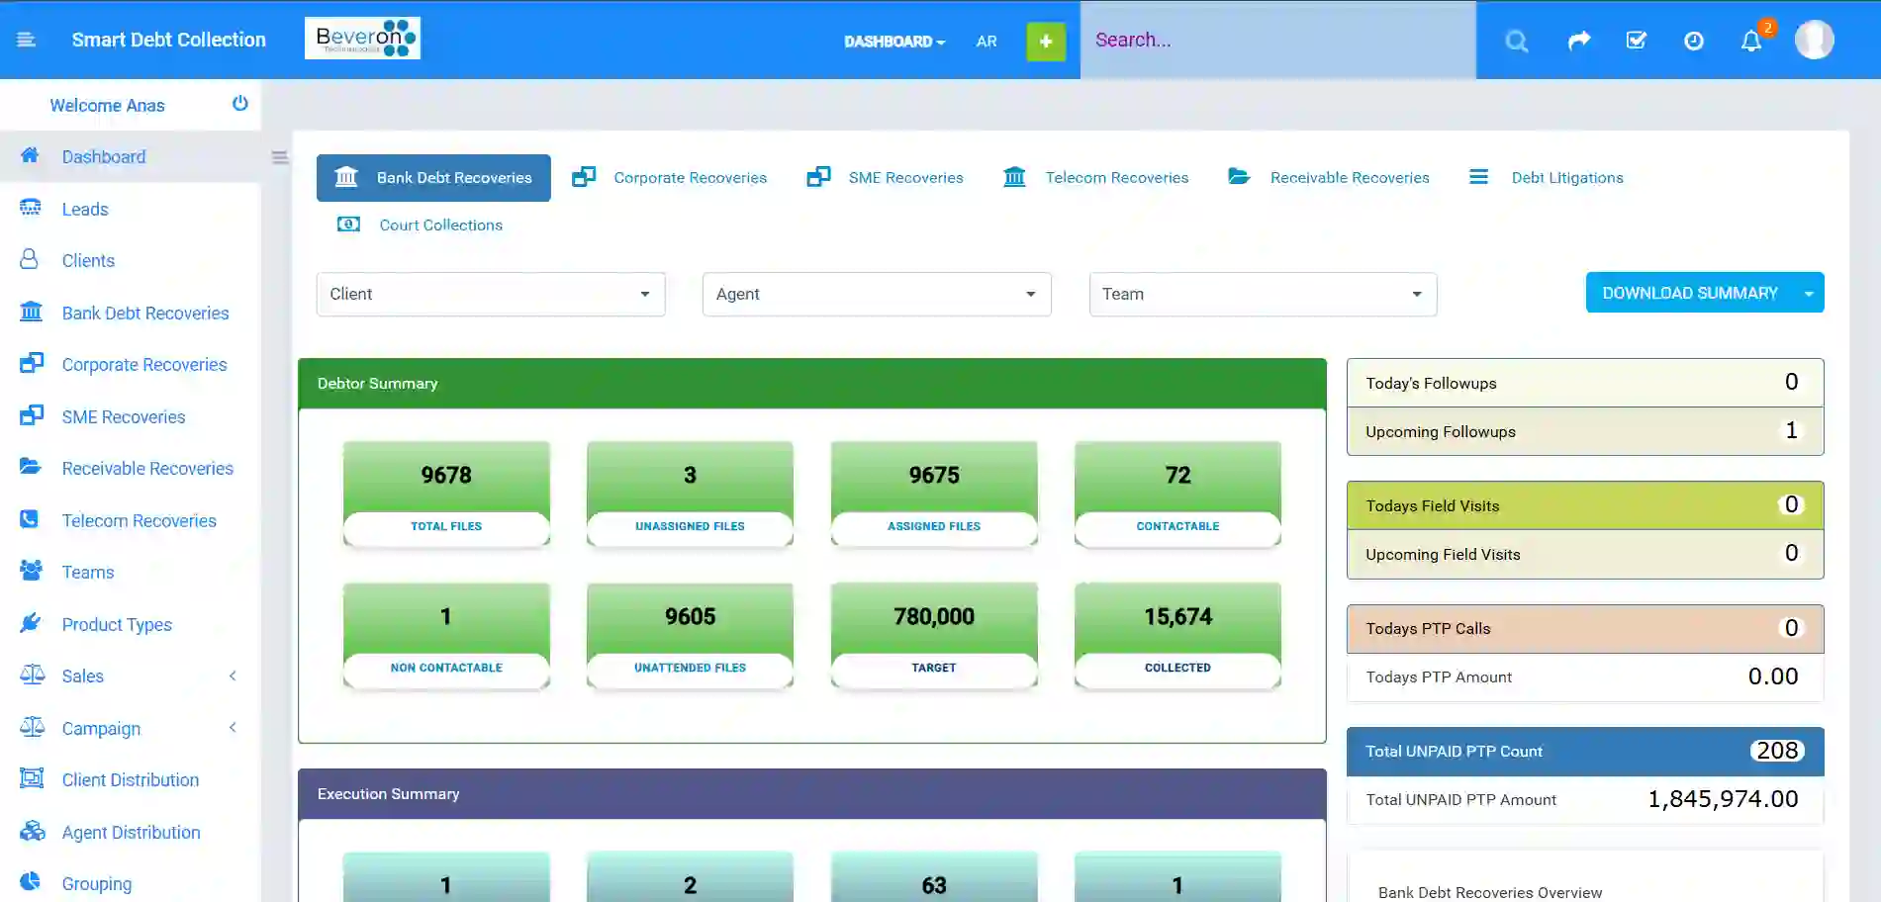Expand the Team dropdown filter
Viewport: 1881px width, 902px height.
[1262, 294]
